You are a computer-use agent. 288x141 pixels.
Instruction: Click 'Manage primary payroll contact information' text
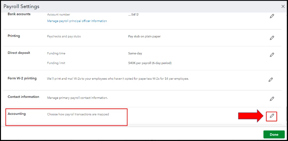(77, 98)
